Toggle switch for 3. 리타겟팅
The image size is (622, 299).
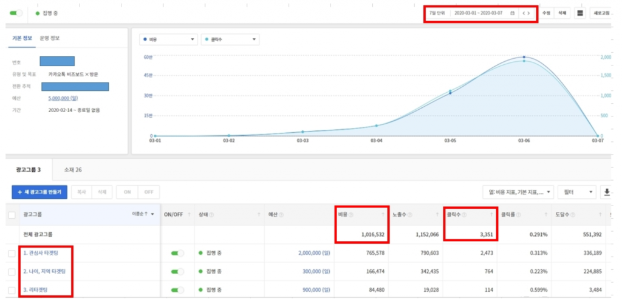pos(177,291)
